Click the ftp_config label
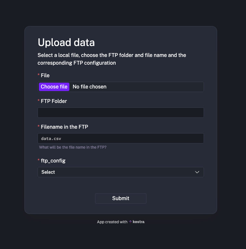The width and height of the screenshot is (246, 249). 53,161
